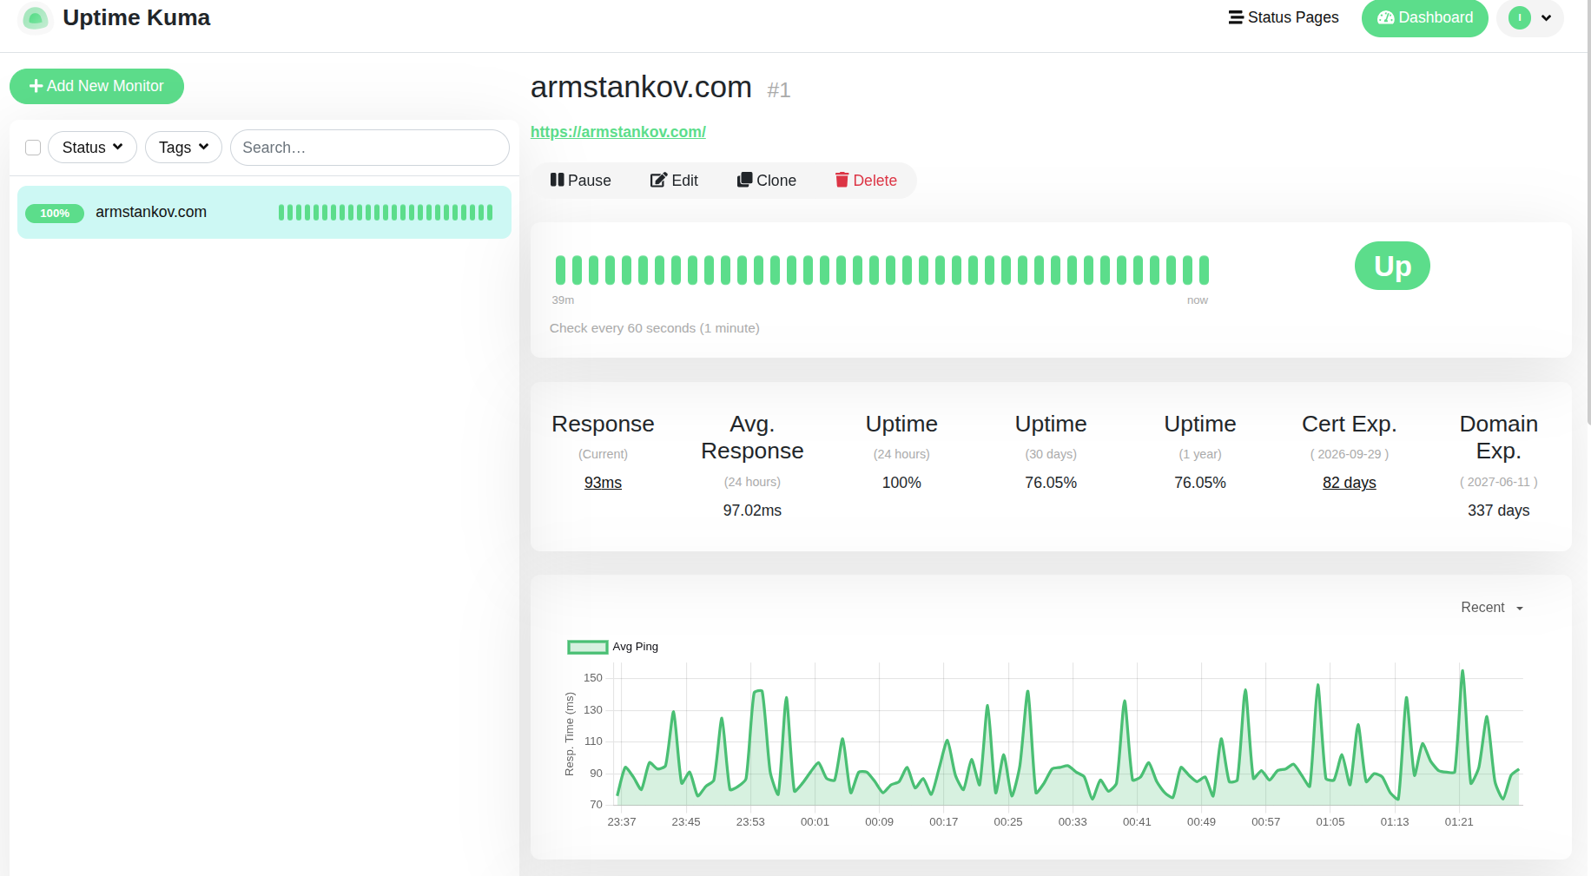The height and width of the screenshot is (876, 1591).
Task: Click the 30-day uptime value 76.05%
Action: (x=1051, y=483)
